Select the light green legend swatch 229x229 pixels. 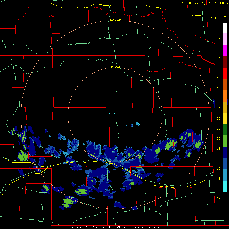click(225, 141)
